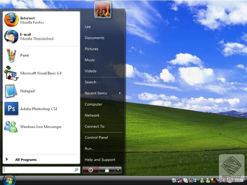
Task: Open Computer from the Start menu
Action: (x=94, y=104)
